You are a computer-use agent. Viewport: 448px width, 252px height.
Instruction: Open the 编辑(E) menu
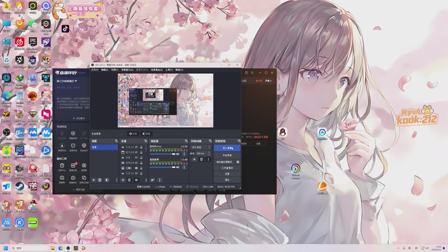[105, 69]
